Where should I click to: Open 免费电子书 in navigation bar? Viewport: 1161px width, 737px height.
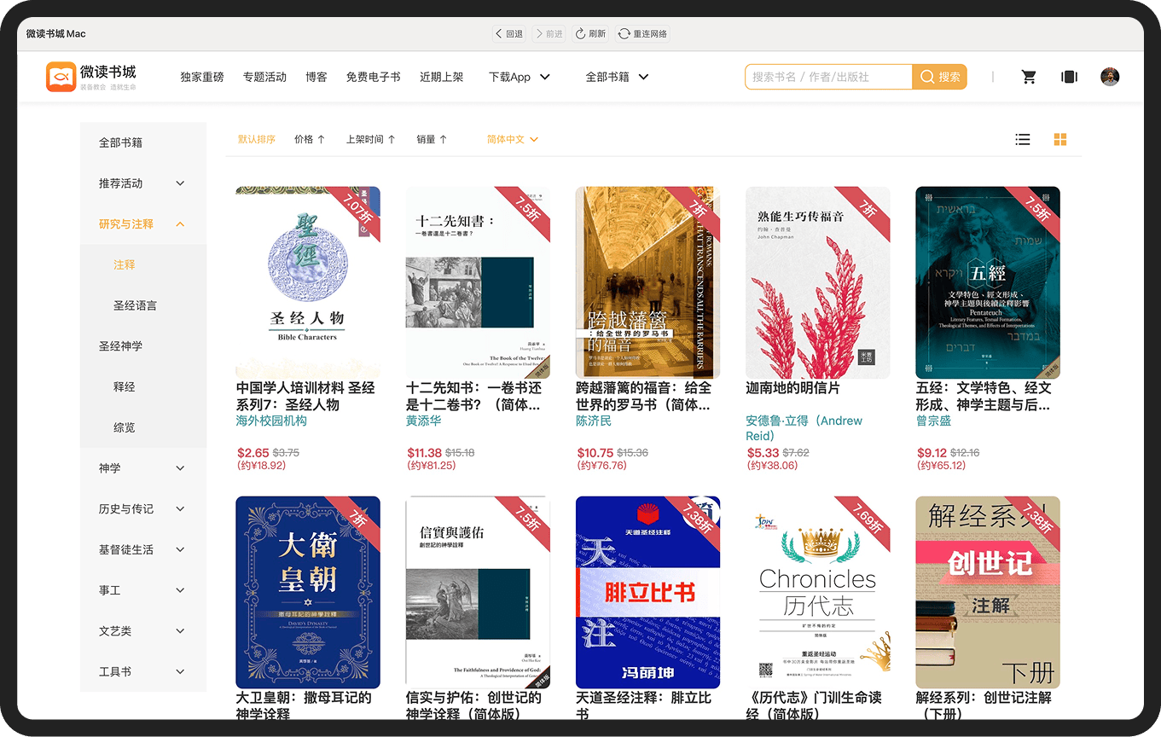[373, 77]
